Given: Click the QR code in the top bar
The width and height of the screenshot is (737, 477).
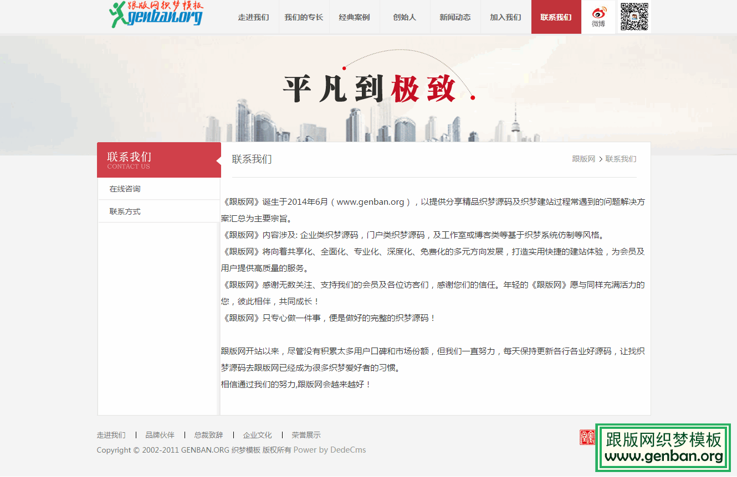Looking at the screenshot, I should click(x=633, y=17).
